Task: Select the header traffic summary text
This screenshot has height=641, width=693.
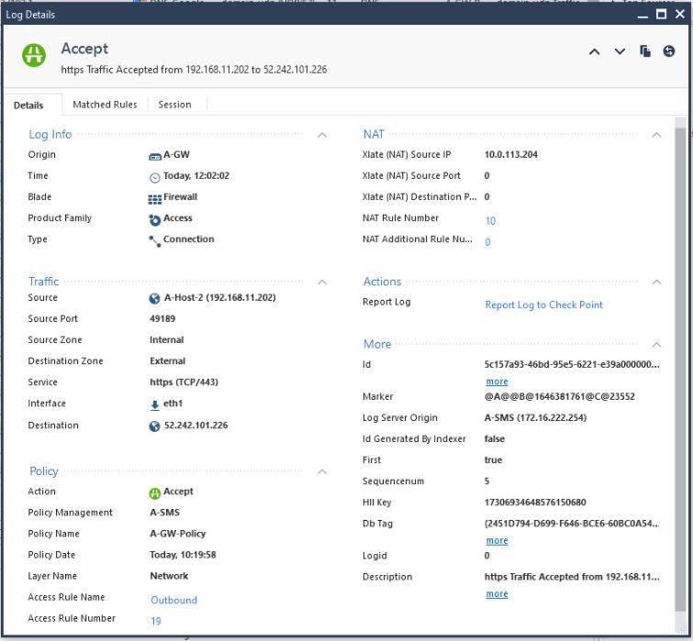Action: 194,70
